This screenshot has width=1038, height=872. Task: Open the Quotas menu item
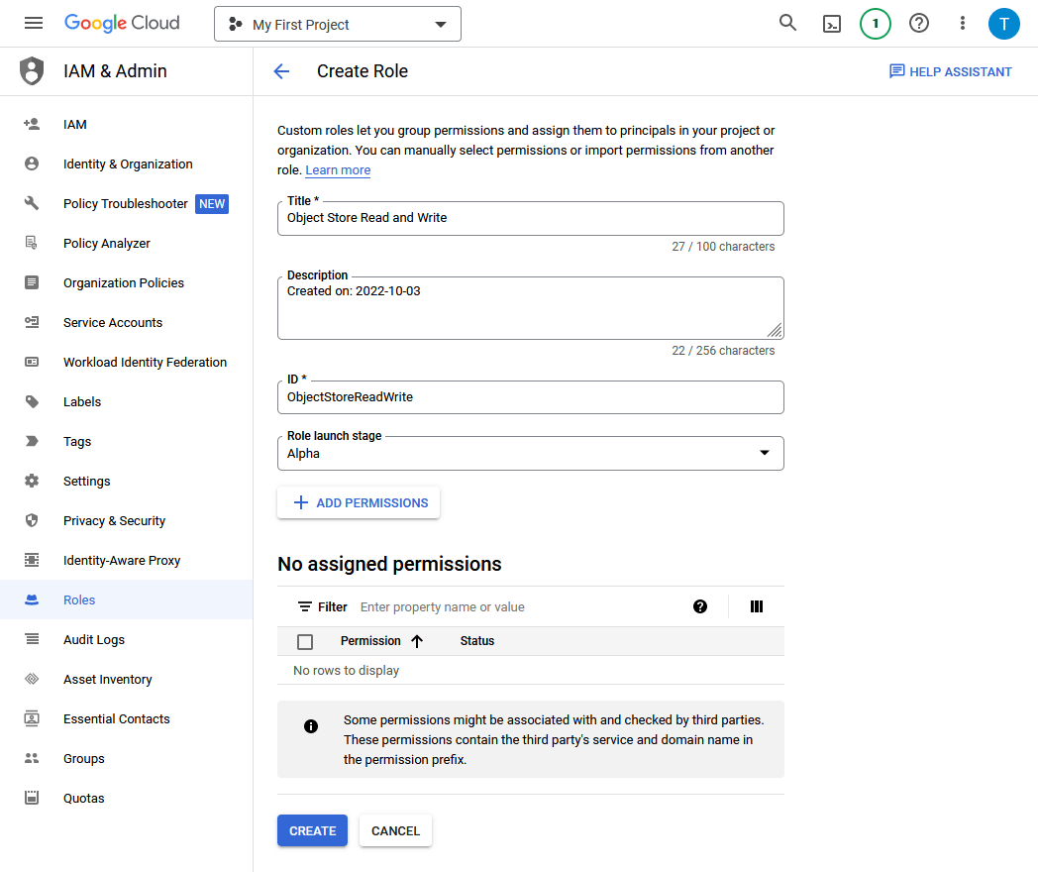[83, 798]
